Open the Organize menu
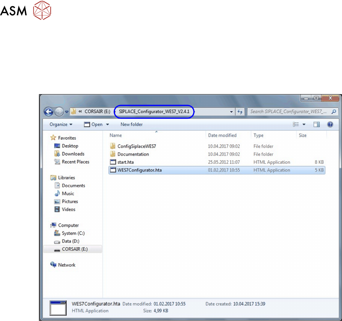Image resolution: width=342 pixels, height=321 pixels. 61,124
